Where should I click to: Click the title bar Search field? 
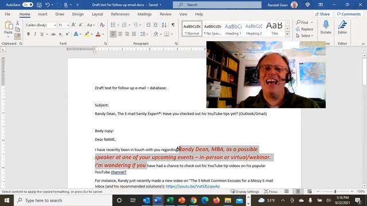[217, 5]
